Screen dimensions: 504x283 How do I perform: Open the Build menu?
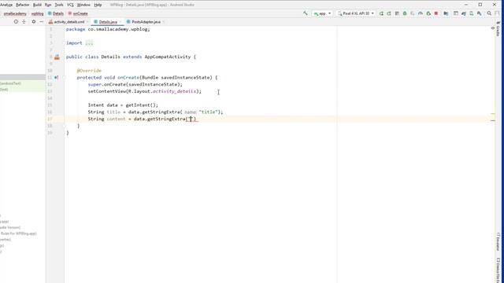click(37, 5)
